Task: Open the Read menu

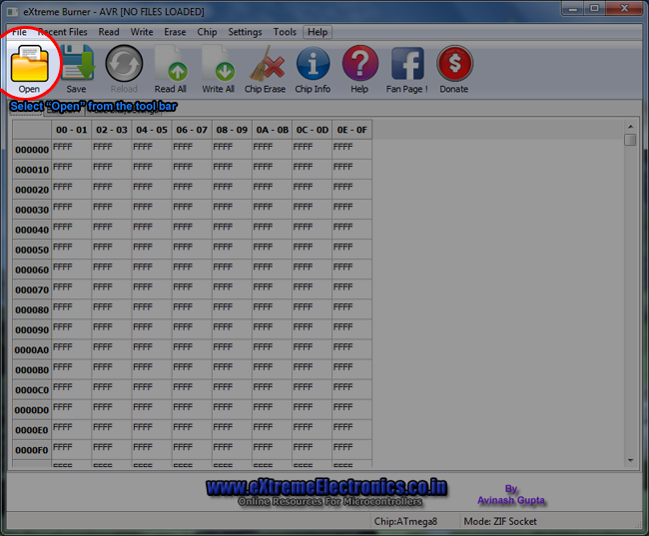Action: coord(109,32)
